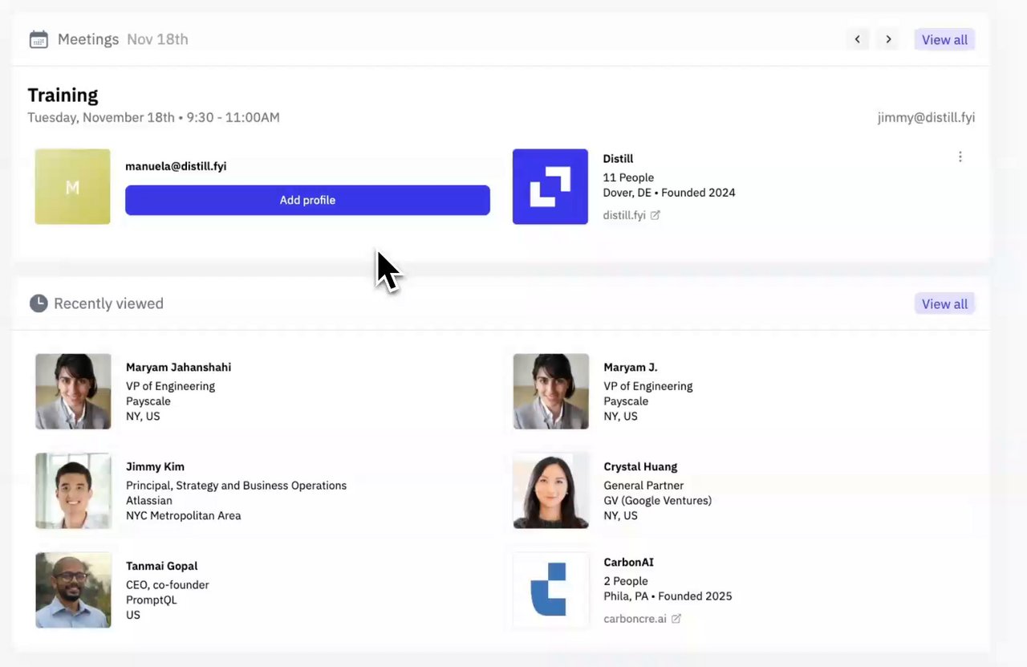Click Phila, PA • Founded 2025 text
The image size is (1027, 667).
pos(668,596)
